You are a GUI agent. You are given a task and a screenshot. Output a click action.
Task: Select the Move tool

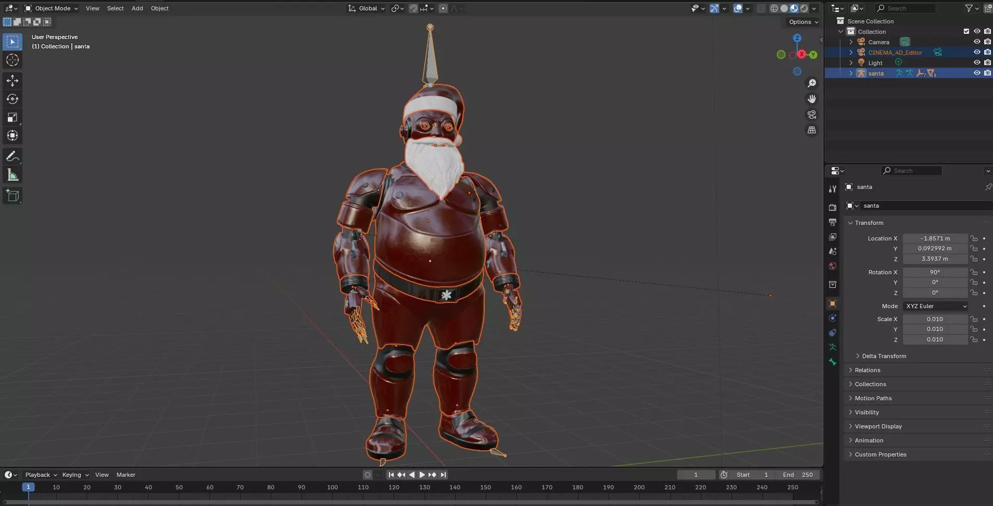point(12,81)
